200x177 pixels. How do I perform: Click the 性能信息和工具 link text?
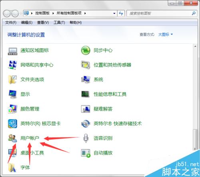pos(110,94)
